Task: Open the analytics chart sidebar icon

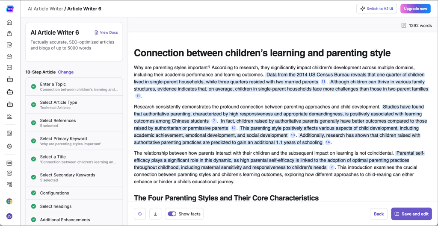Action: pyautogui.click(x=9, y=116)
